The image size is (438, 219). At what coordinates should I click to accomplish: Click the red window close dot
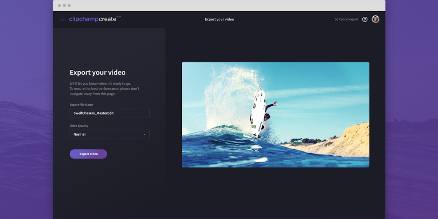coord(59,6)
